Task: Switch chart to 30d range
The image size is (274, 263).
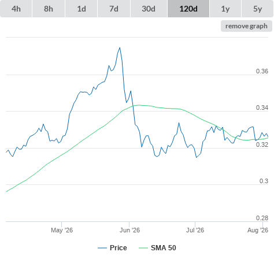Action: coord(149,9)
